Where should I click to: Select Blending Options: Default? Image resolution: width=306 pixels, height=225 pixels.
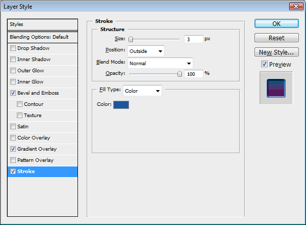pos(42,37)
